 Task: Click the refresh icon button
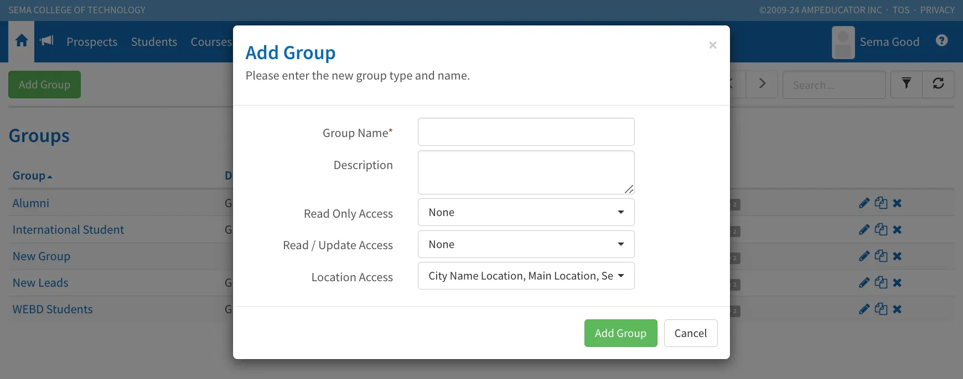pos(938,84)
